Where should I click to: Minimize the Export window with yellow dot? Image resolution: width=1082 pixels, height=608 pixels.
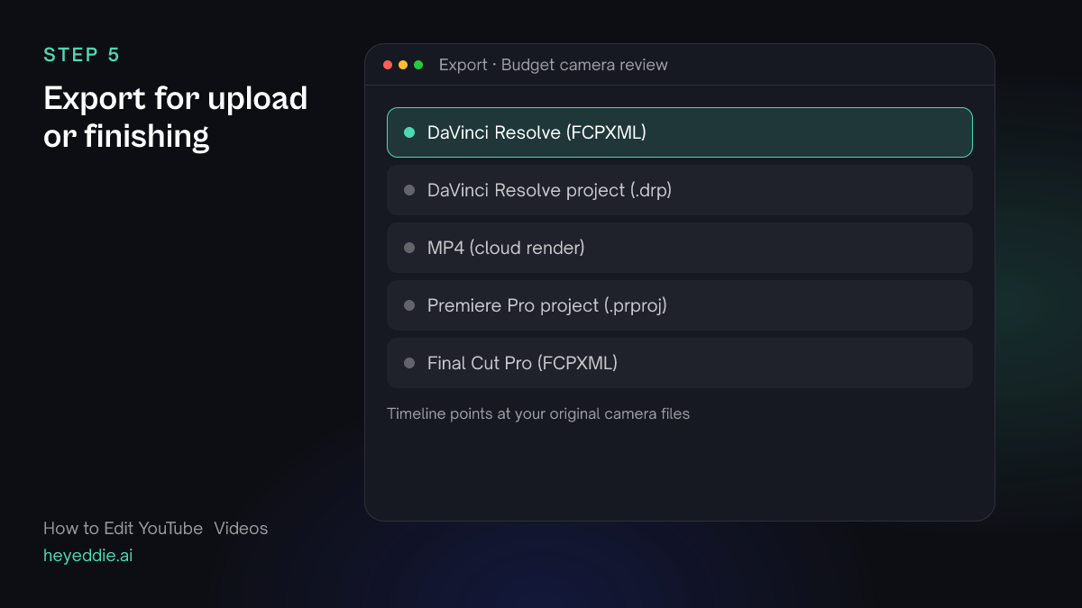(x=403, y=65)
